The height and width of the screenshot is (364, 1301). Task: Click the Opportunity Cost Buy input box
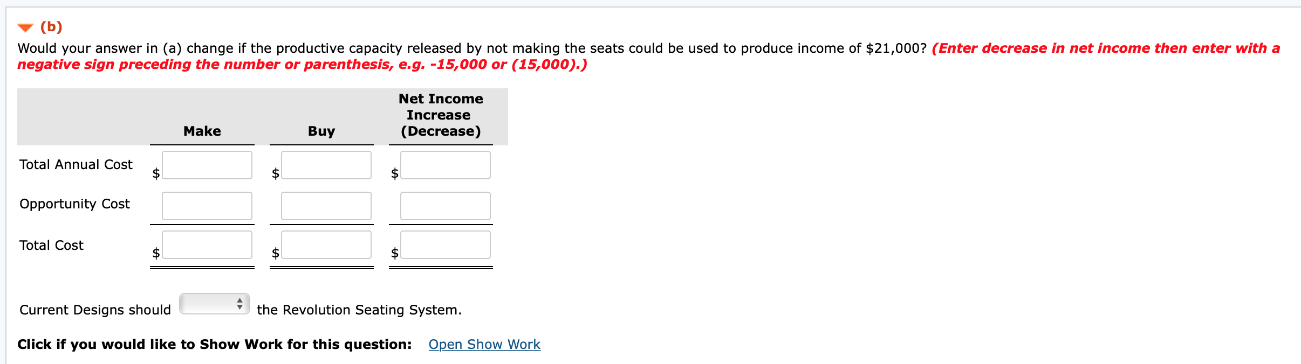[326, 205]
